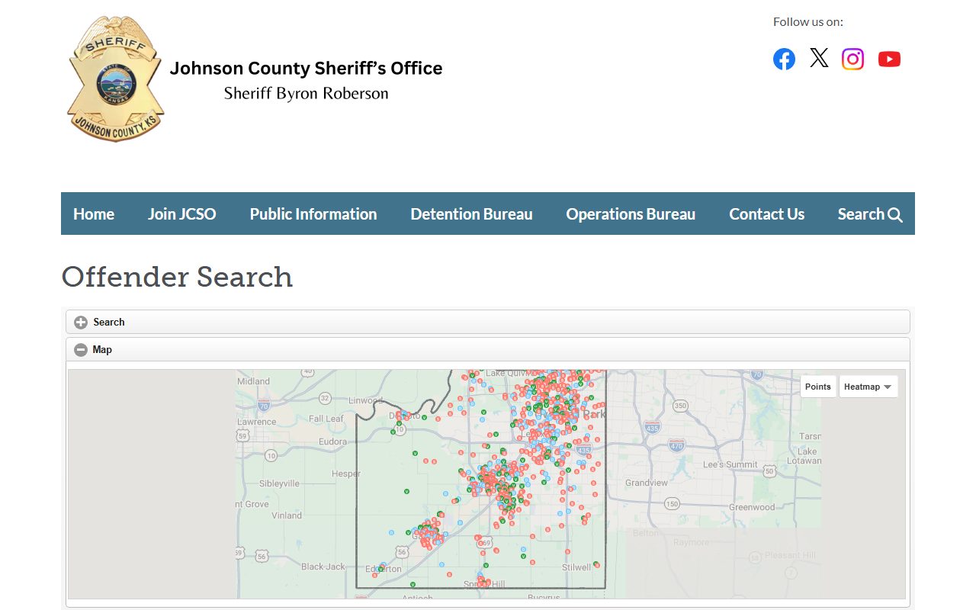Open the Operations Bureau menu
976x610 pixels.
[x=631, y=213]
